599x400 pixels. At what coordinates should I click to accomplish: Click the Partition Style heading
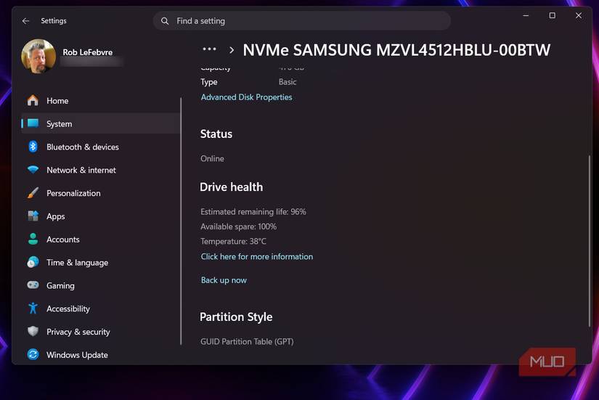pyautogui.click(x=236, y=317)
